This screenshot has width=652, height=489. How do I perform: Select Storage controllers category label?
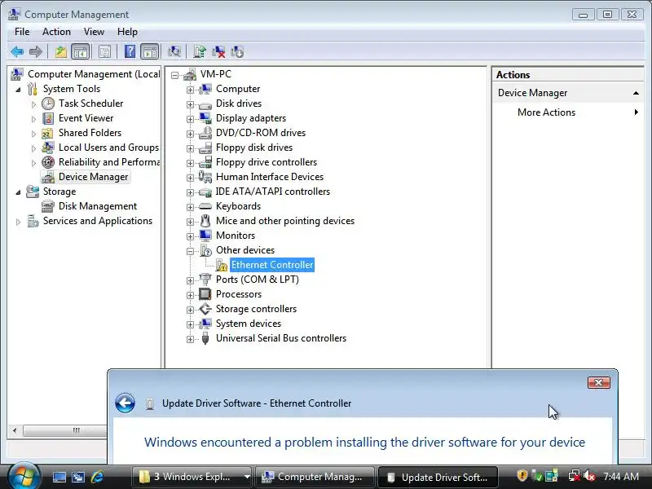(x=256, y=309)
